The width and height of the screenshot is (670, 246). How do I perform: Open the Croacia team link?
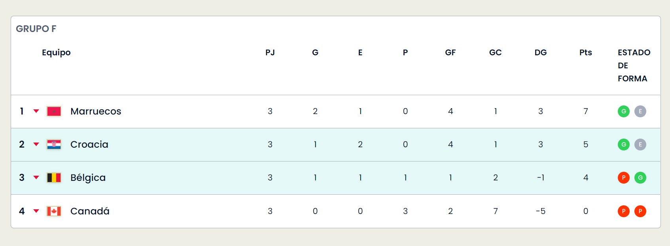coord(89,145)
